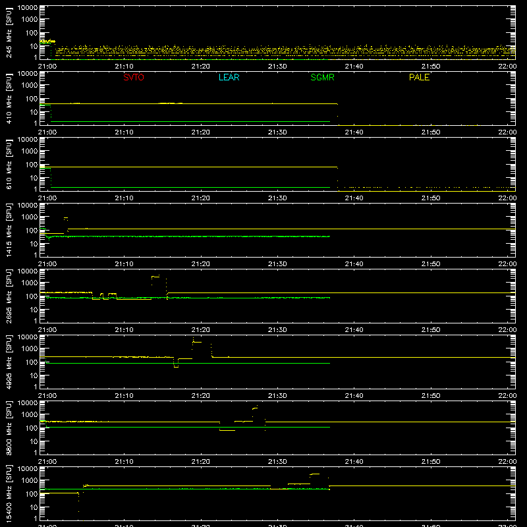Click the 21:50 tick label under 1415 MHz plot

431,264
